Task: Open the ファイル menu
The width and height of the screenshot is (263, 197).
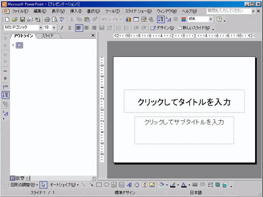Action: (20, 11)
